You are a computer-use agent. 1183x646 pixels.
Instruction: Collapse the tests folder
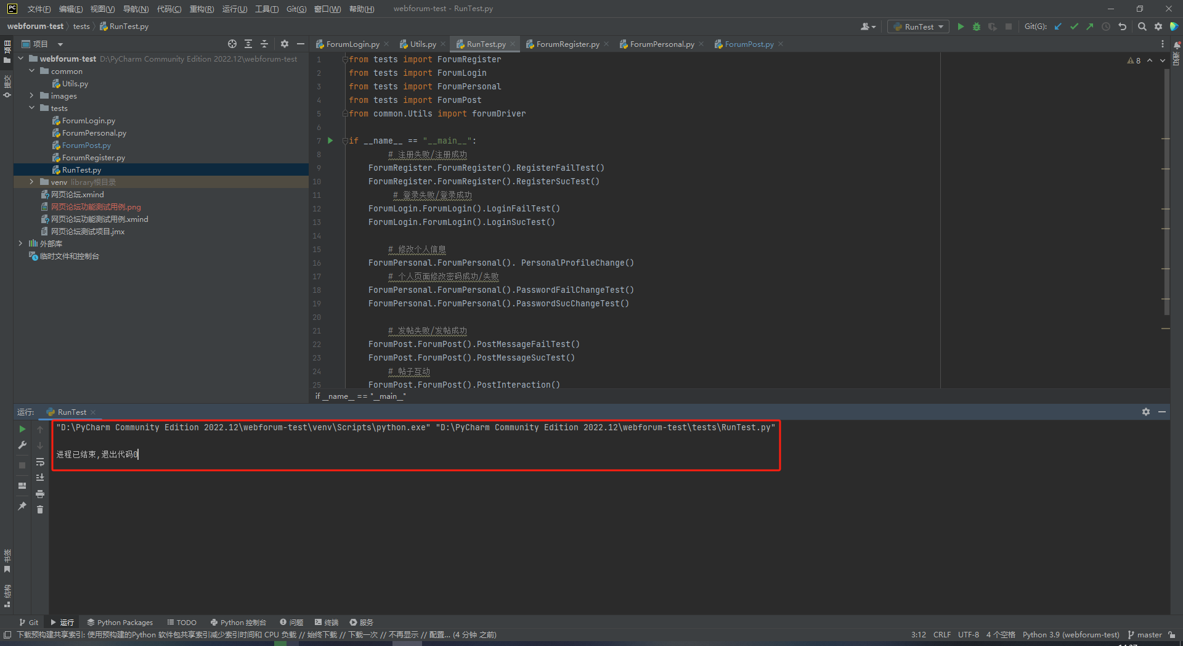pyautogui.click(x=31, y=108)
